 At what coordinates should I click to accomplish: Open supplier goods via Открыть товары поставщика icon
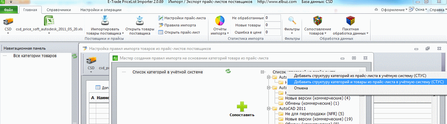click(x=140, y=21)
